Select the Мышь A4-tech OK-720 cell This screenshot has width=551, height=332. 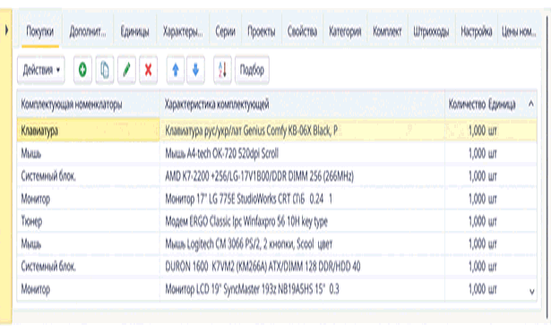(x=302, y=153)
